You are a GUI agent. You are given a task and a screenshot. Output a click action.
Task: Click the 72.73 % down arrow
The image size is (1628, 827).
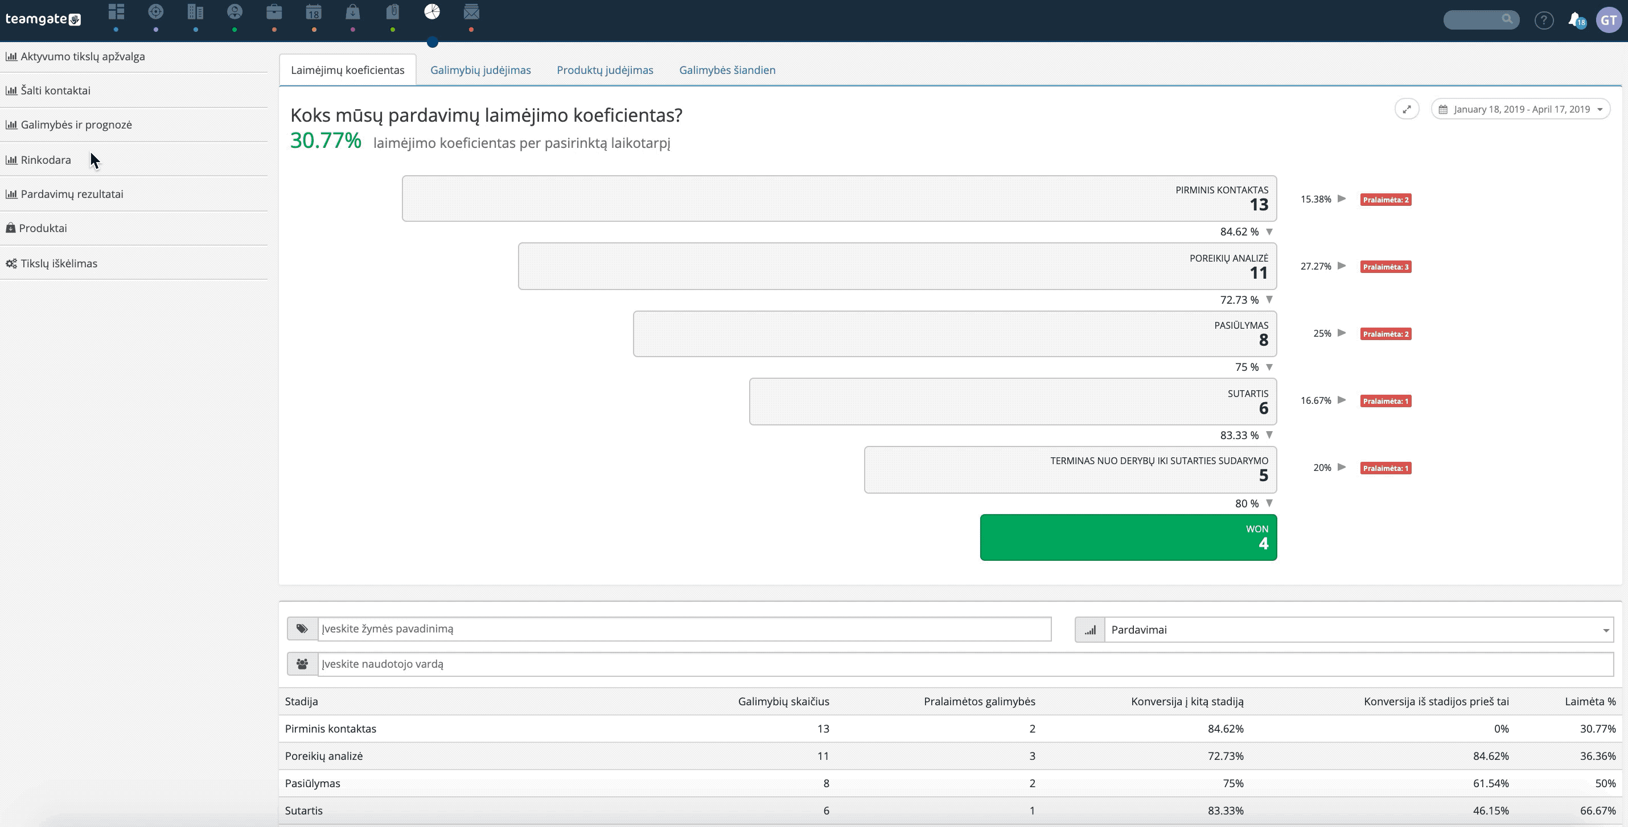[x=1269, y=299]
